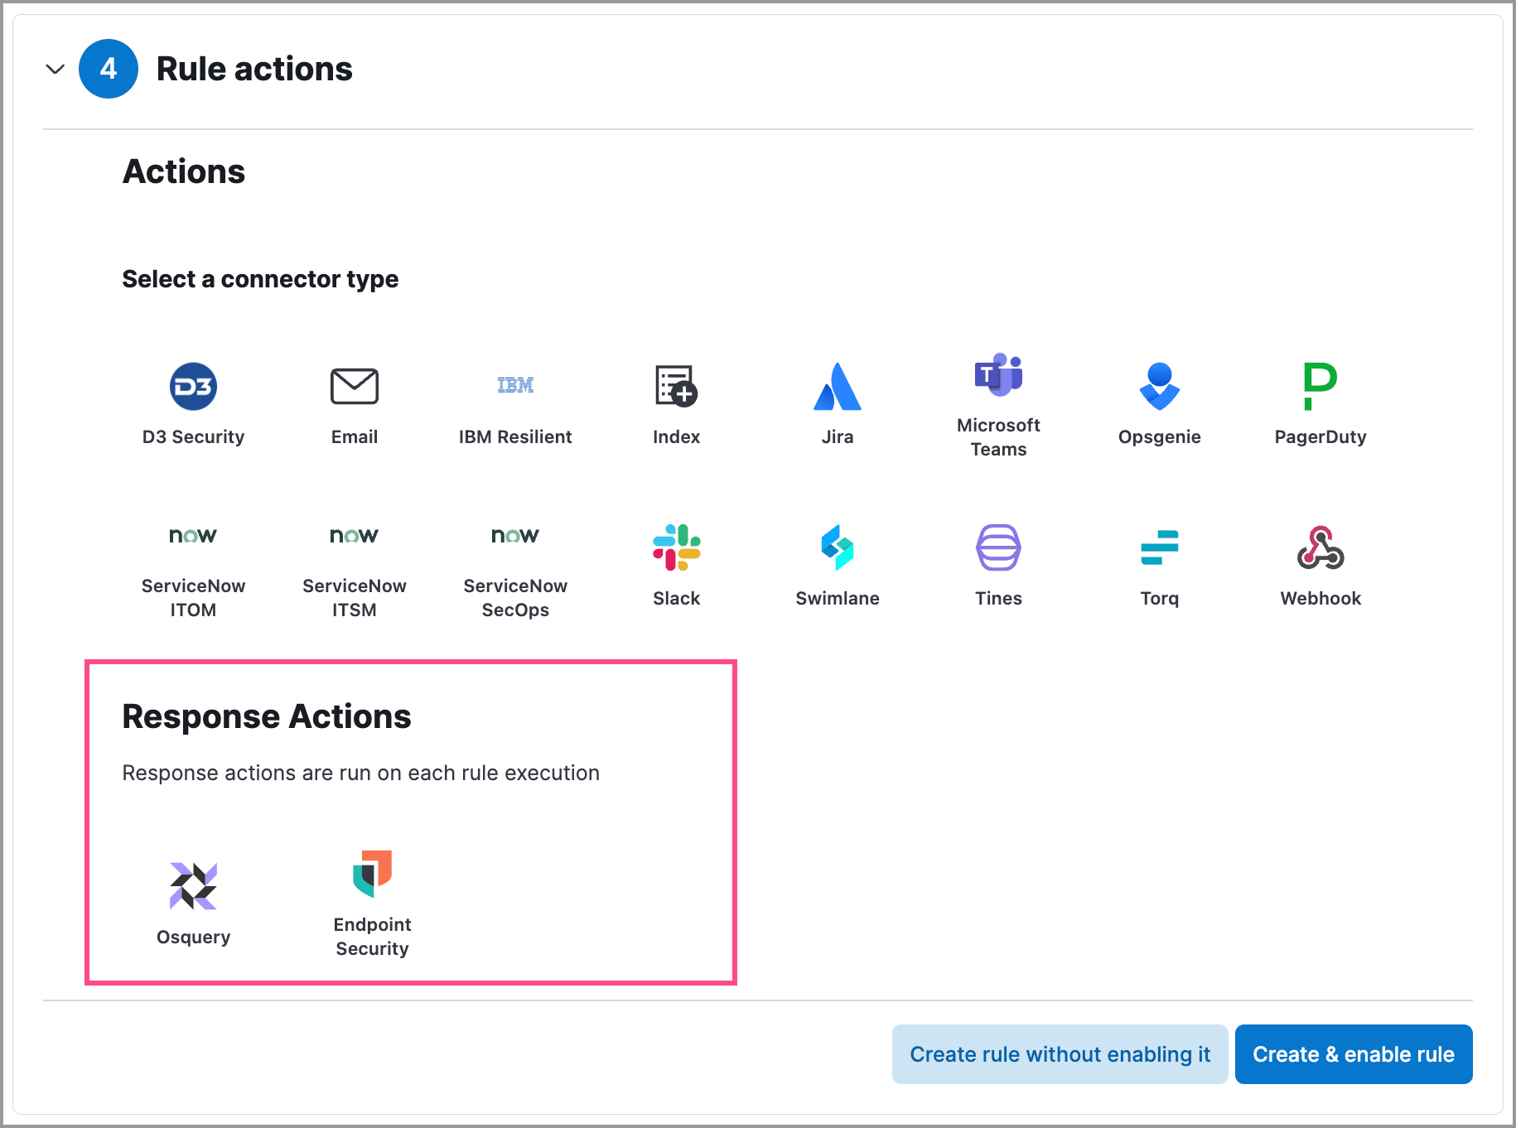Select the Opsgenie connector
This screenshot has height=1128, width=1516.
click(x=1159, y=403)
